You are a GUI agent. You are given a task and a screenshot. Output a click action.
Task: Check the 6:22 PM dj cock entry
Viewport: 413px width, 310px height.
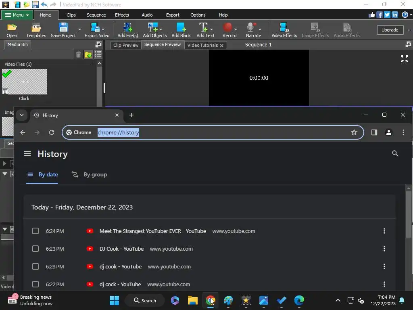tap(35, 284)
